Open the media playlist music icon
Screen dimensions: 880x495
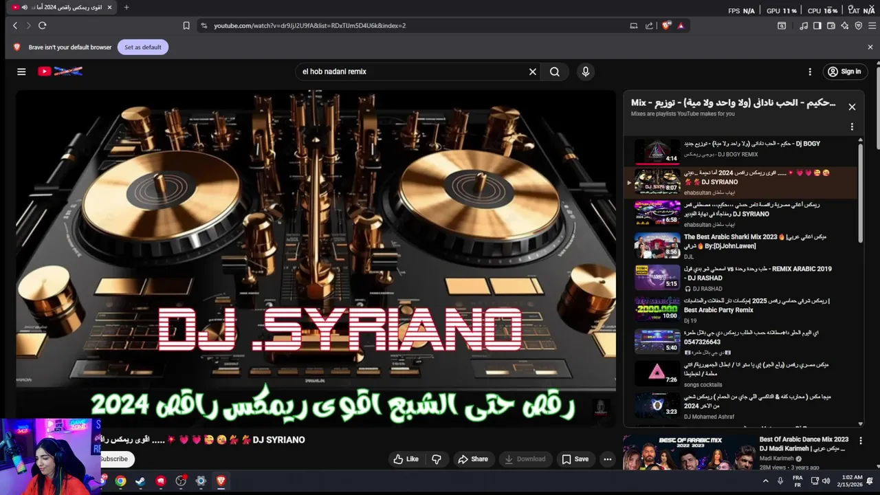point(804,25)
